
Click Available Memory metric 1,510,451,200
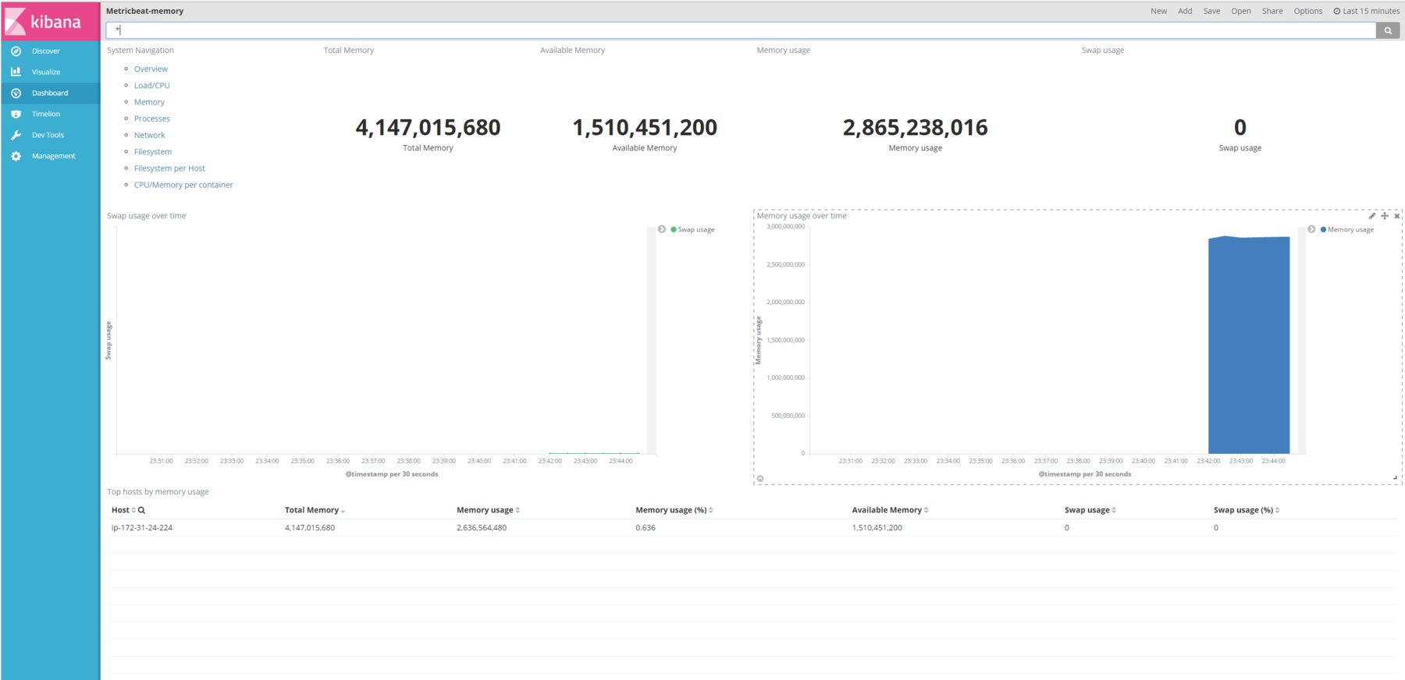pos(645,127)
